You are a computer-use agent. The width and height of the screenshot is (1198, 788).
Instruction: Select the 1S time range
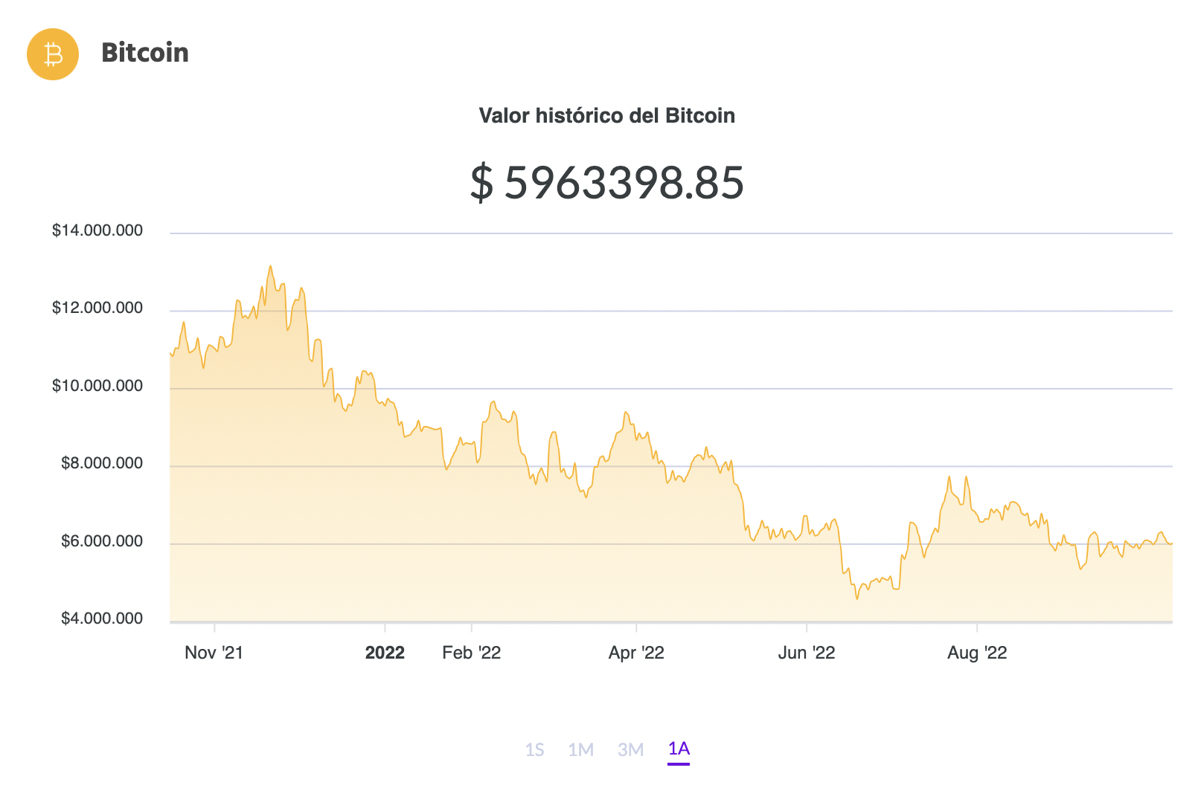[536, 750]
